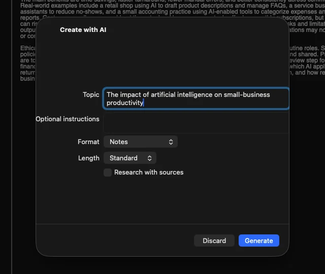Click the Generate button
This screenshot has width=325, height=274.
[x=258, y=241]
